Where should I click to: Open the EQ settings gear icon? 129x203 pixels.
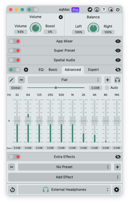(26, 70)
